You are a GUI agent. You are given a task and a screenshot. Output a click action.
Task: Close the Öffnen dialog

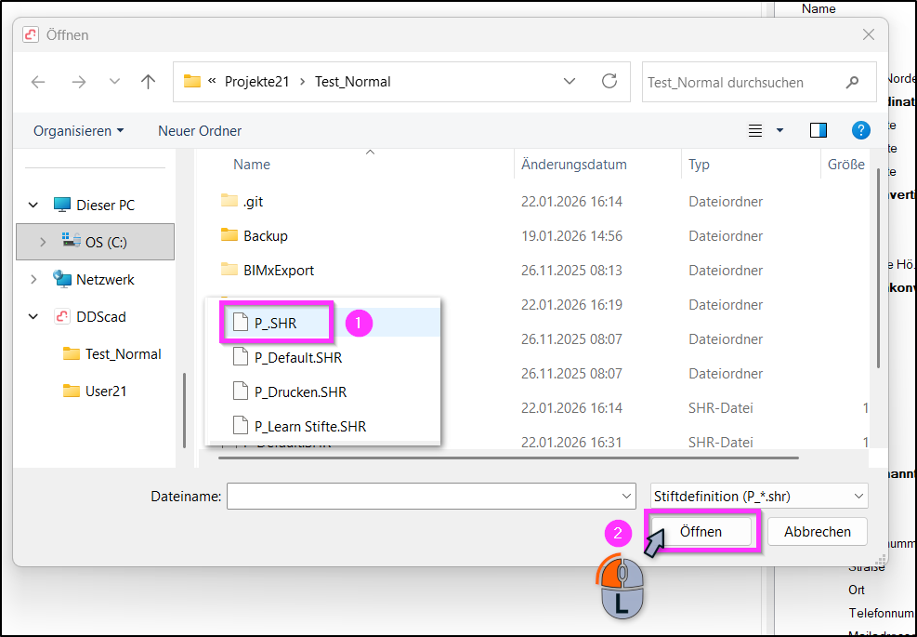(x=869, y=34)
